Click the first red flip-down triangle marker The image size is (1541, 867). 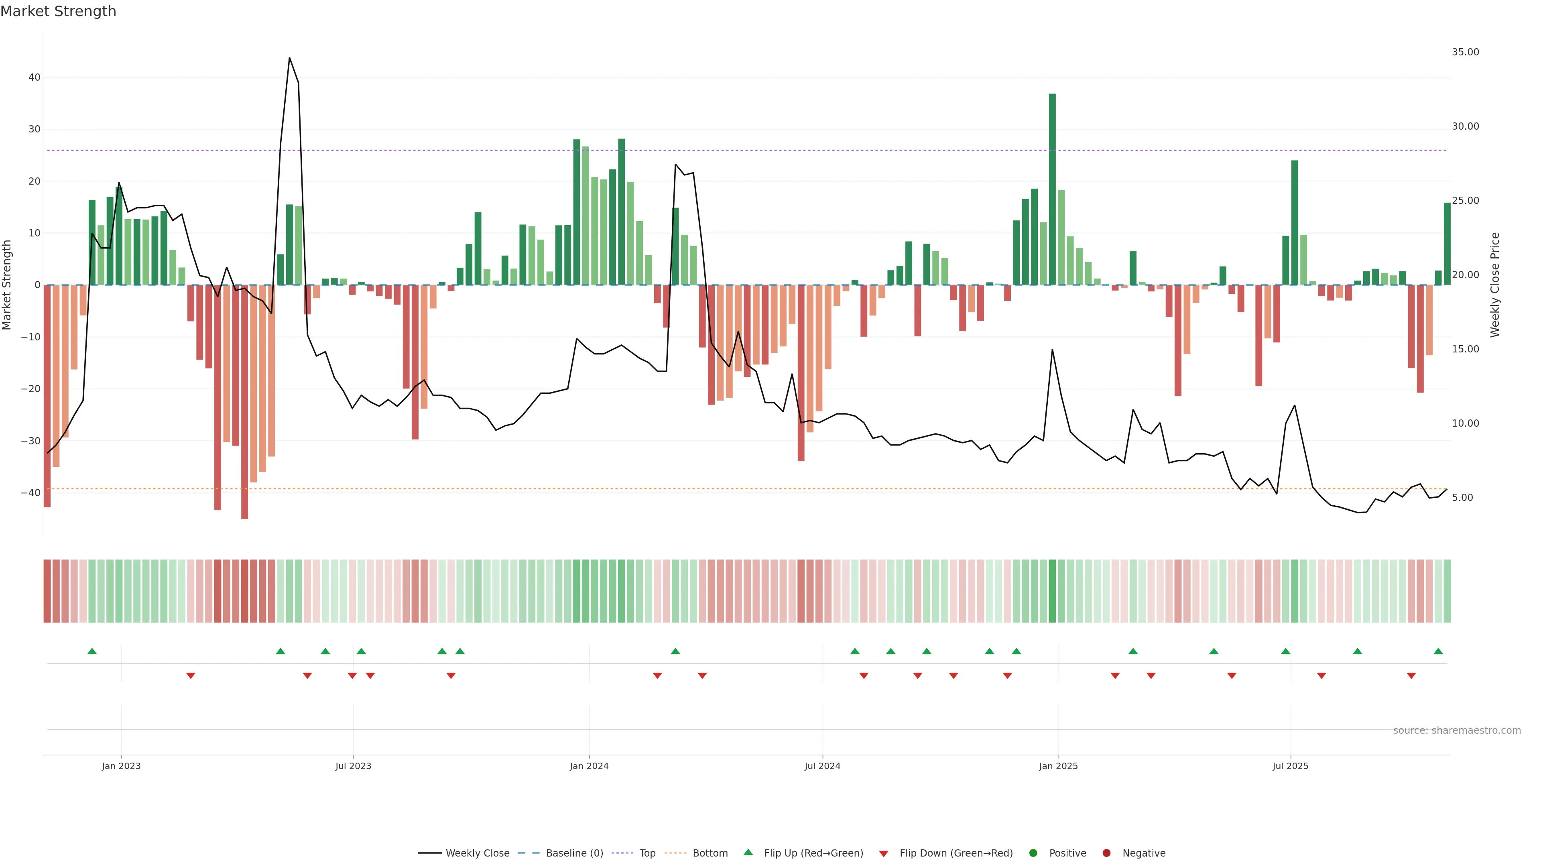coord(191,676)
